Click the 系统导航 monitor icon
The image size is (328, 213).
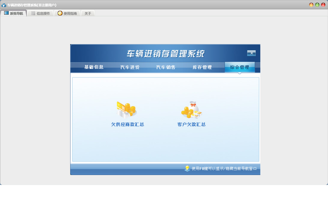[7, 13]
